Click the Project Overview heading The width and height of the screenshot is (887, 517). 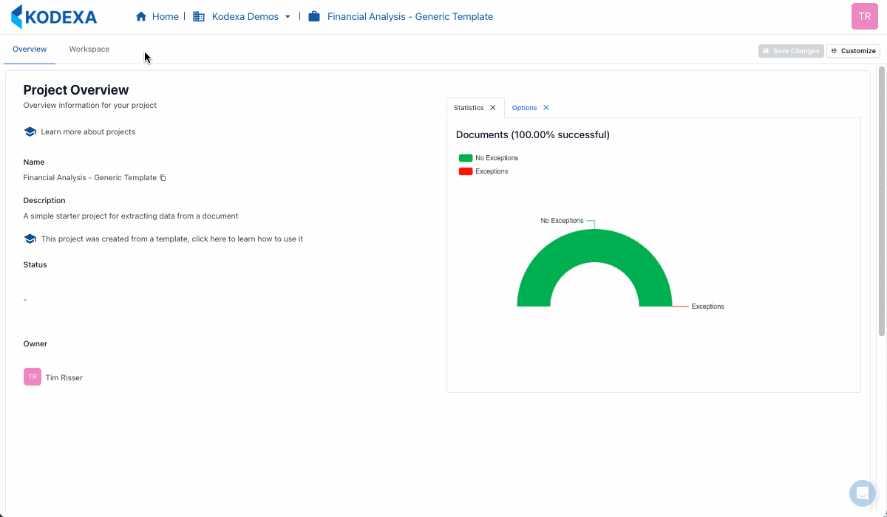pos(76,90)
